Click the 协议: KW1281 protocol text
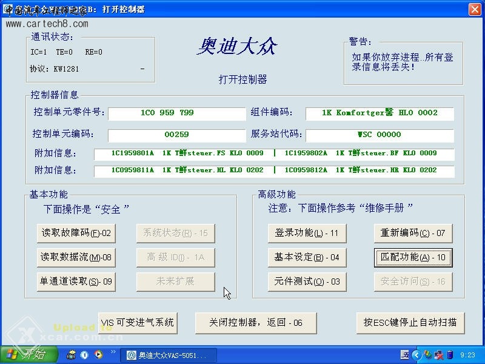 [55, 69]
